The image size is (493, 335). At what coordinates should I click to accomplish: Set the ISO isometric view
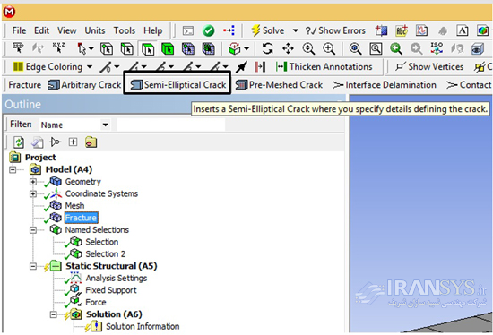437,48
